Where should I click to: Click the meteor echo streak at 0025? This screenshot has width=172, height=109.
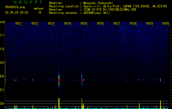coord(82,79)
